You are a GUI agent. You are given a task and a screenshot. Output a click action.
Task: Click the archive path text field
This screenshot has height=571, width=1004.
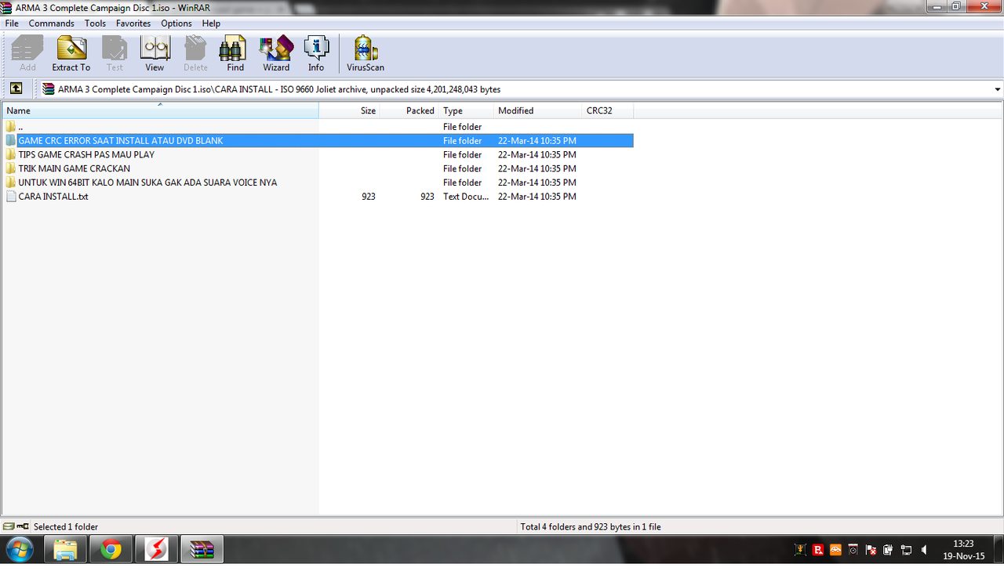click(x=515, y=89)
